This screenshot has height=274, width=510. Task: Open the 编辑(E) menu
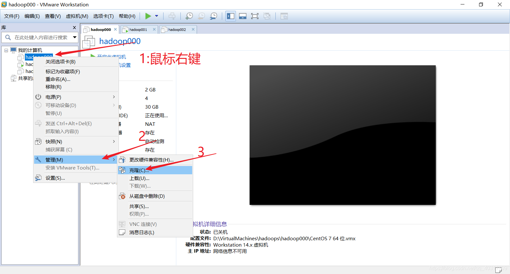tap(32, 16)
